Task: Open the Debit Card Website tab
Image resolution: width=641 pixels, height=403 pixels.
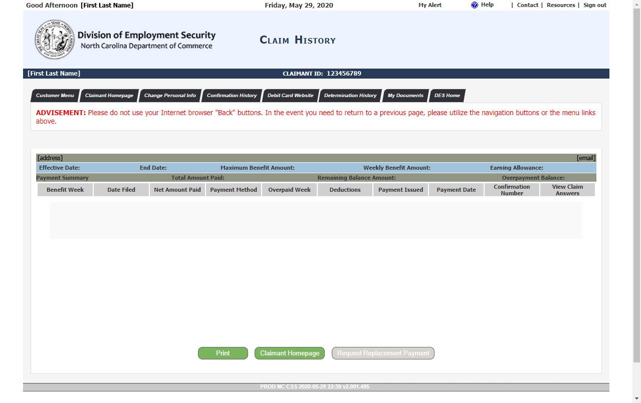Action: click(290, 96)
